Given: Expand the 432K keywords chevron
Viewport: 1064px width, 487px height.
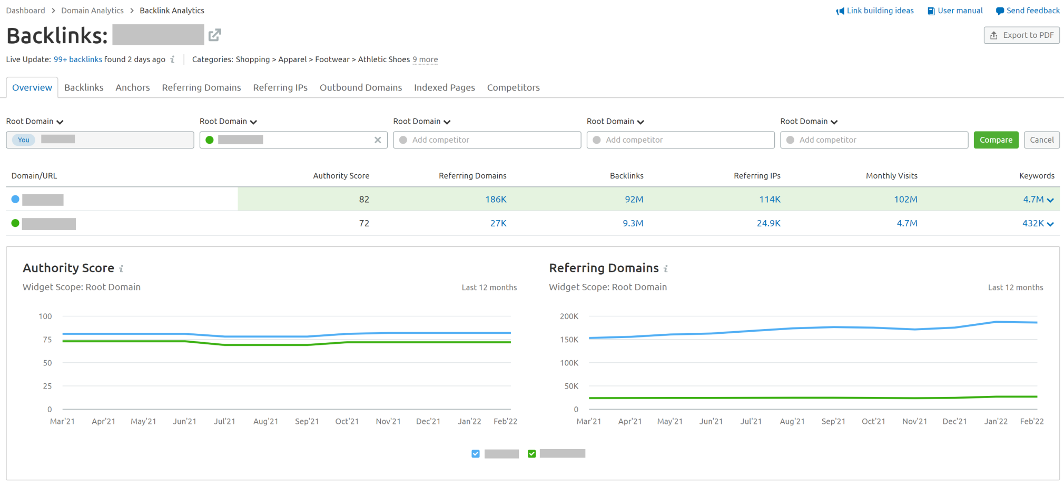Looking at the screenshot, I should [1050, 224].
